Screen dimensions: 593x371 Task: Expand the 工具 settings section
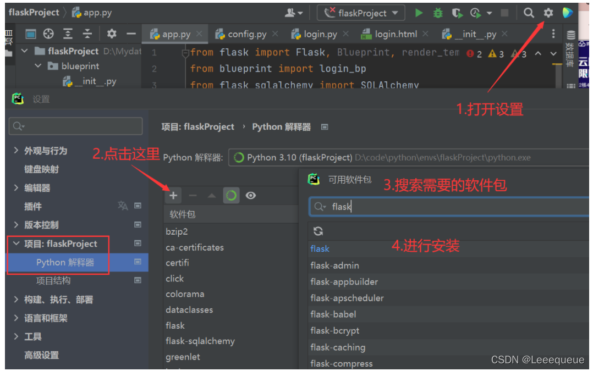tap(16, 336)
